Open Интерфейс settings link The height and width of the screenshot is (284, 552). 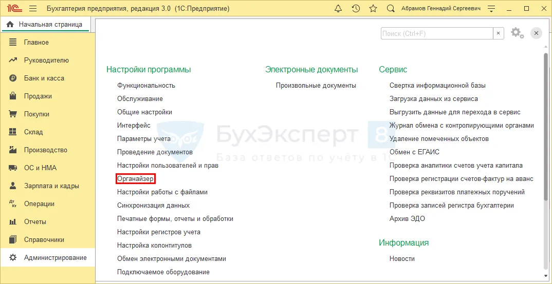[x=134, y=126]
